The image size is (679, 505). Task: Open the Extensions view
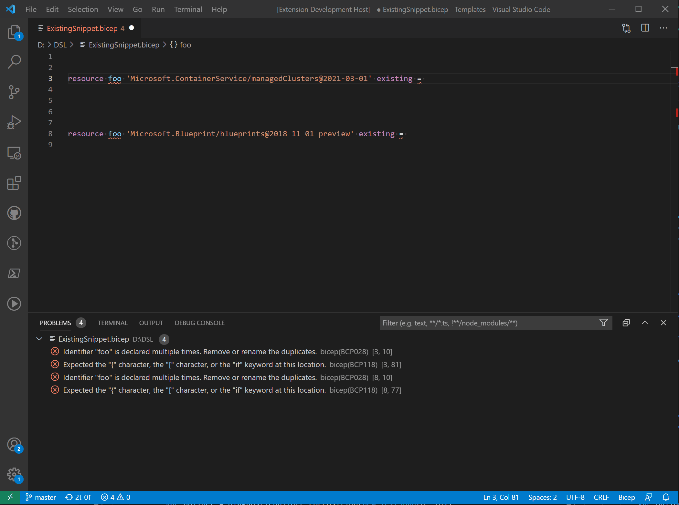[14, 183]
